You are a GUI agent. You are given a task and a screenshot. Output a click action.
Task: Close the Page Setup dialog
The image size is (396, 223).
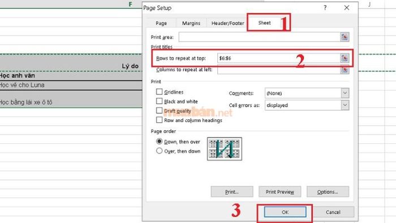[x=346, y=8]
